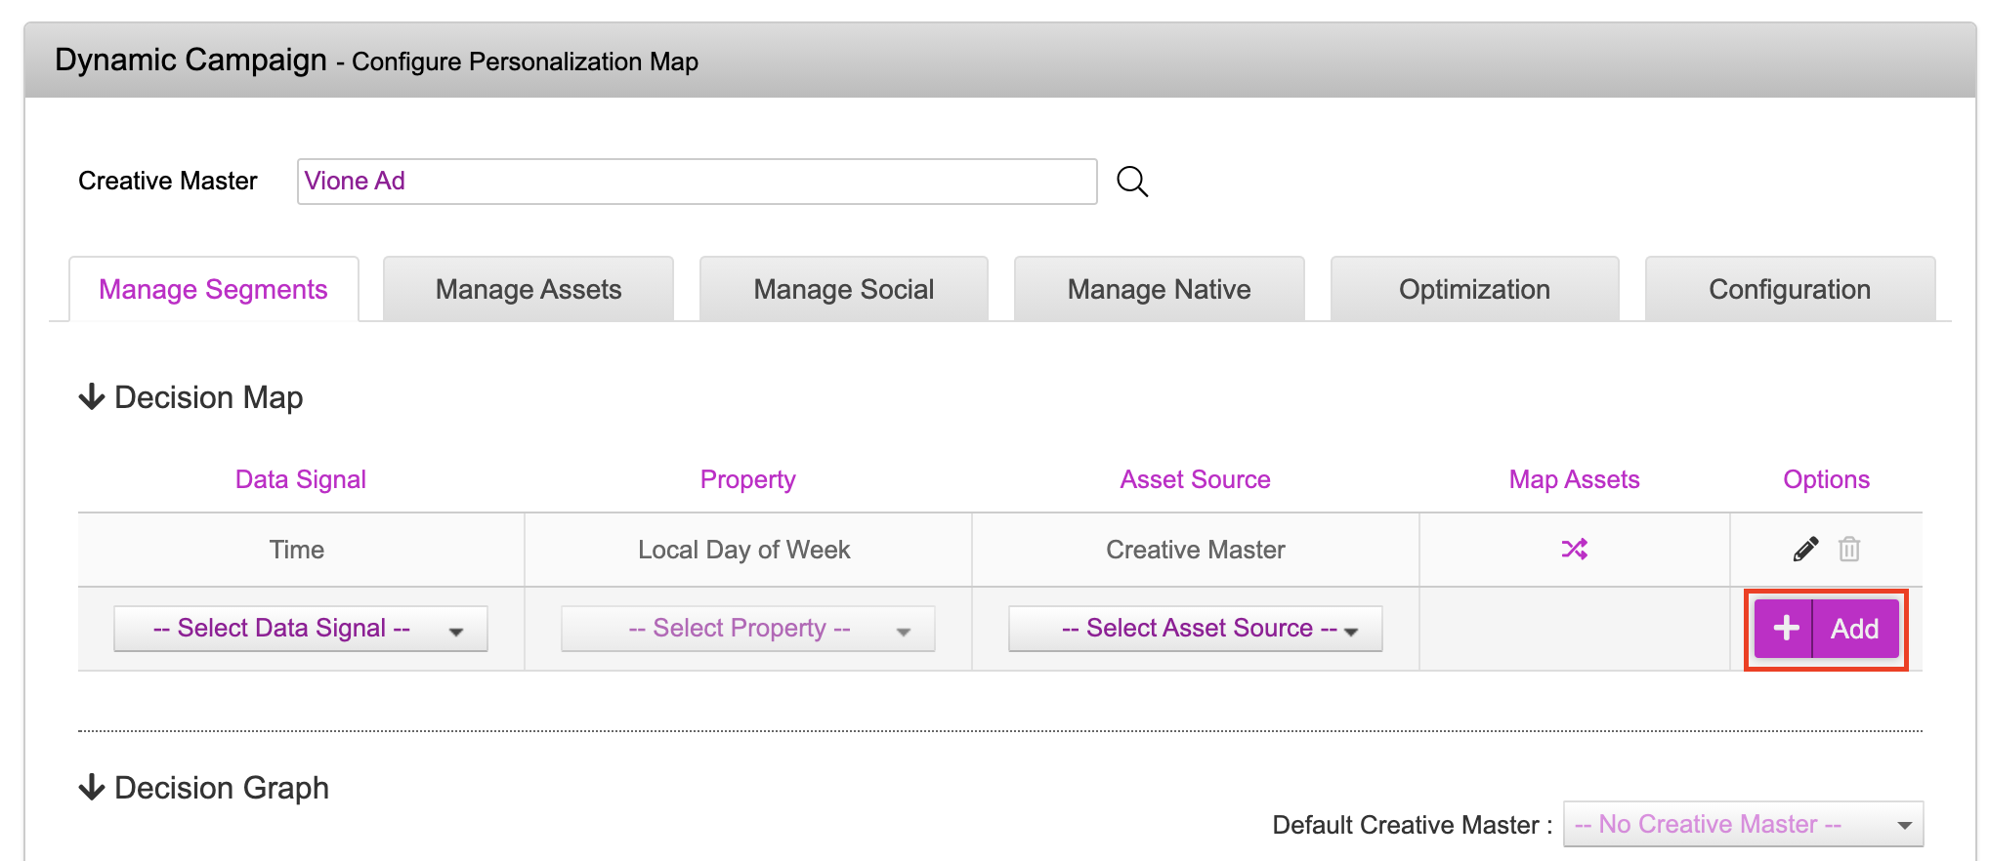Image resolution: width=1989 pixels, height=861 pixels.
Task: Open the Default Creative Master dropdown
Action: [x=1742, y=825]
